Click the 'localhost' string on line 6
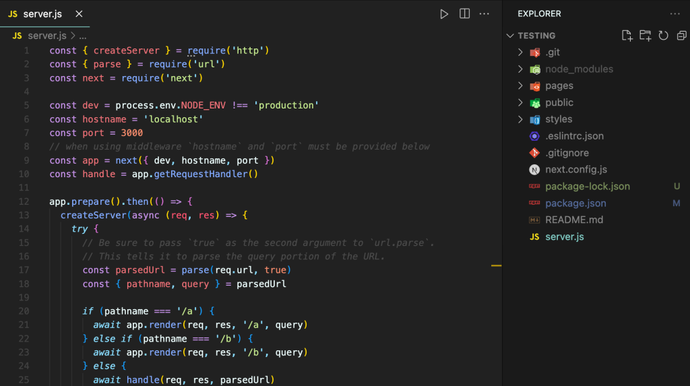This screenshot has width=690, height=386. (173, 119)
